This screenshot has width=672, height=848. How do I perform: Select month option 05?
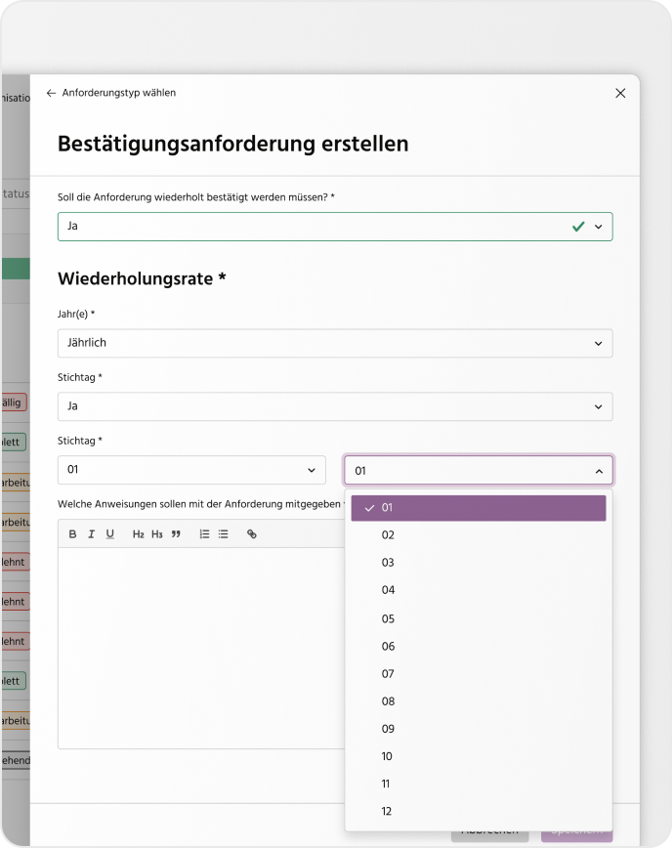(478, 619)
